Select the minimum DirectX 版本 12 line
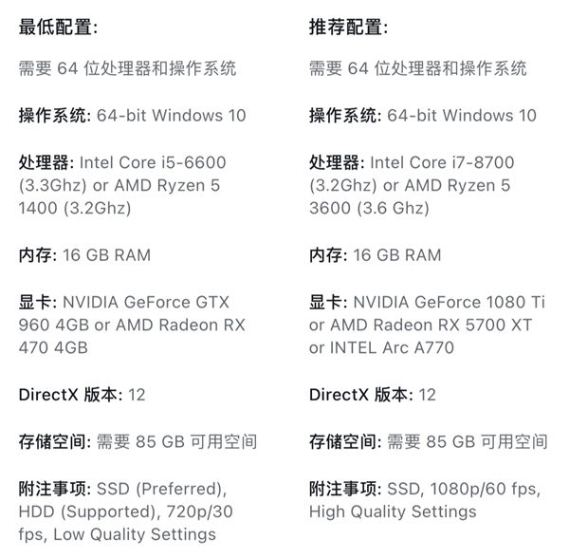 (82, 395)
